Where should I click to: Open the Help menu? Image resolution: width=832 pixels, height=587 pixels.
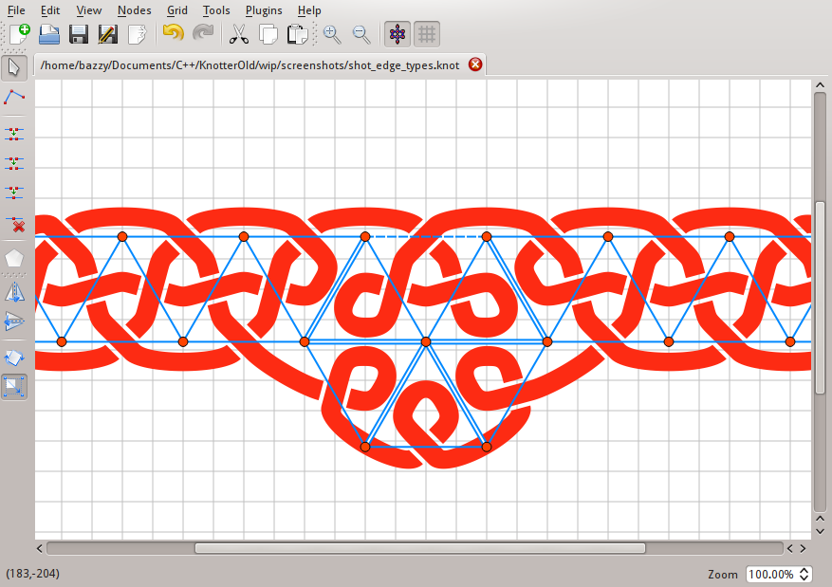coord(309,10)
